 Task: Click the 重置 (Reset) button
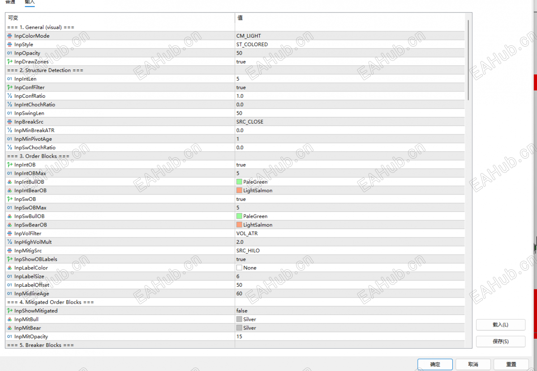[x=511, y=364]
